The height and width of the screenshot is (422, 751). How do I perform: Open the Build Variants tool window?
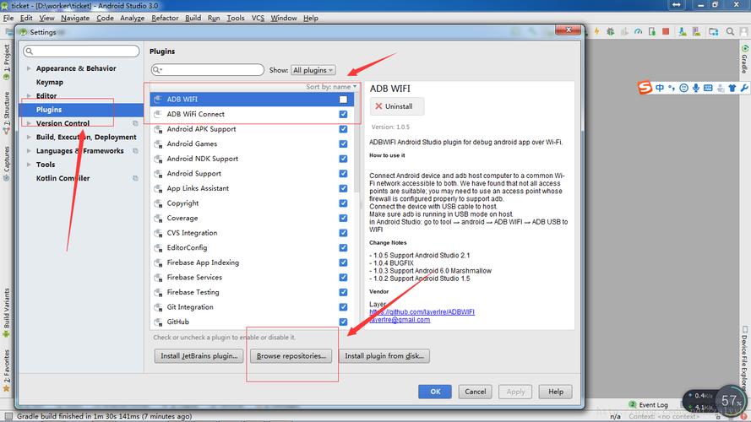[6, 312]
